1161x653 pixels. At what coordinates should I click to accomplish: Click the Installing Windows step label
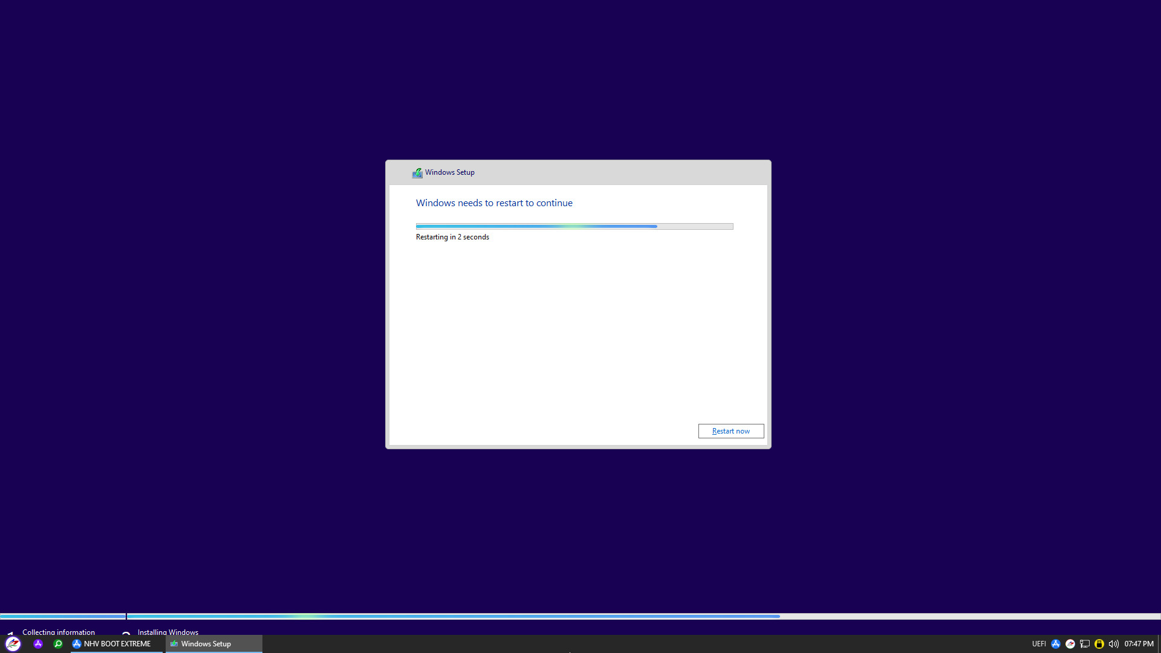[168, 632]
